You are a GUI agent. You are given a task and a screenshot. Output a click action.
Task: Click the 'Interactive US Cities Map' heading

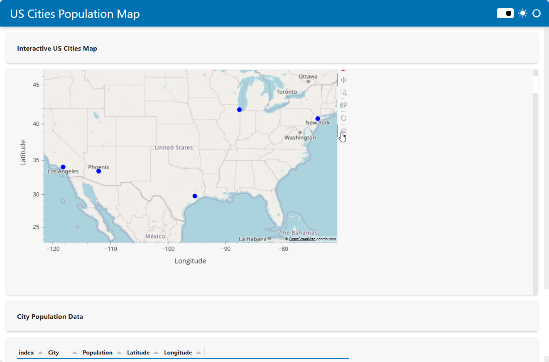tap(57, 49)
